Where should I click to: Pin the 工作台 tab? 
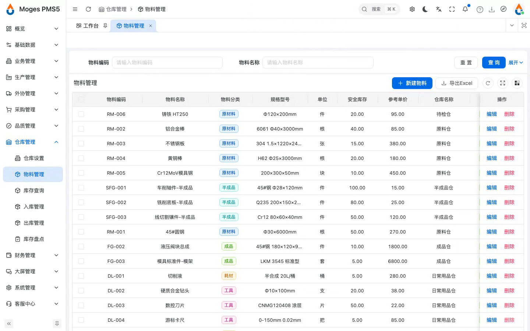tap(105, 26)
